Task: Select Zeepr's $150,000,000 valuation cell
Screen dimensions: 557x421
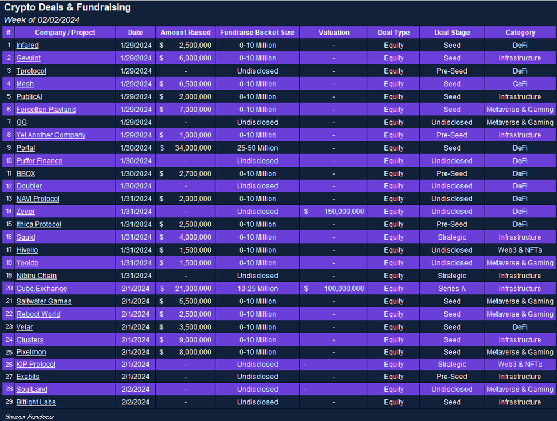Action: click(x=334, y=212)
